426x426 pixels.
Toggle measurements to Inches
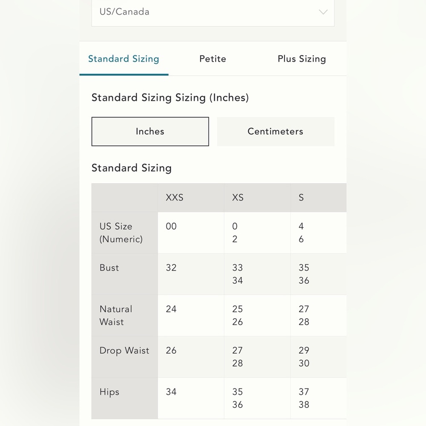[x=150, y=132]
